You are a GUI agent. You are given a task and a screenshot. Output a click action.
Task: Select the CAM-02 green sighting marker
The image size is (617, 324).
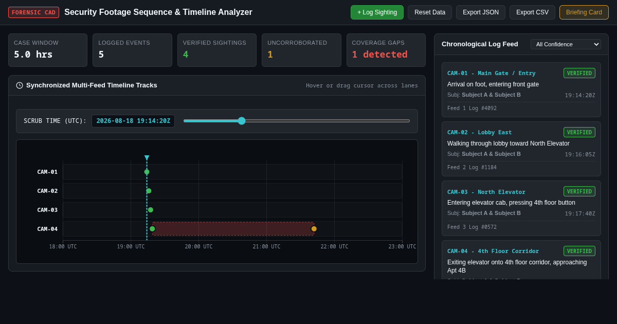pos(149,191)
